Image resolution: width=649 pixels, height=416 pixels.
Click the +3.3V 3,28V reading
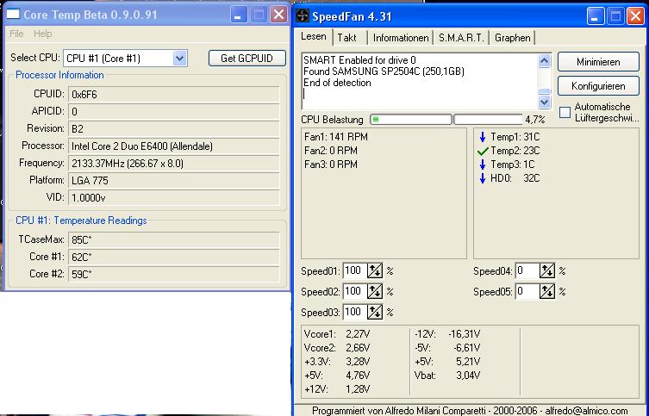(x=337, y=362)
